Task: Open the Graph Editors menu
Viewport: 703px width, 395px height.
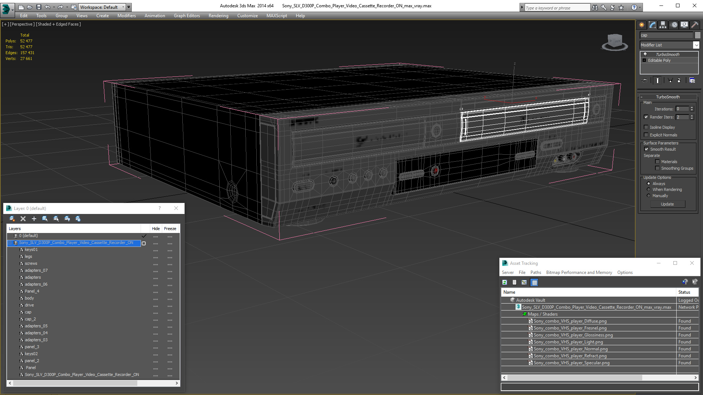Action: tap(187, 16)
